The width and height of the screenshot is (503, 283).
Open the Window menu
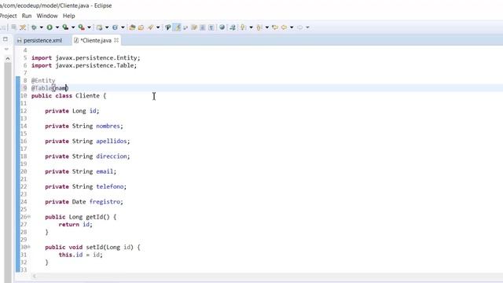47,16
